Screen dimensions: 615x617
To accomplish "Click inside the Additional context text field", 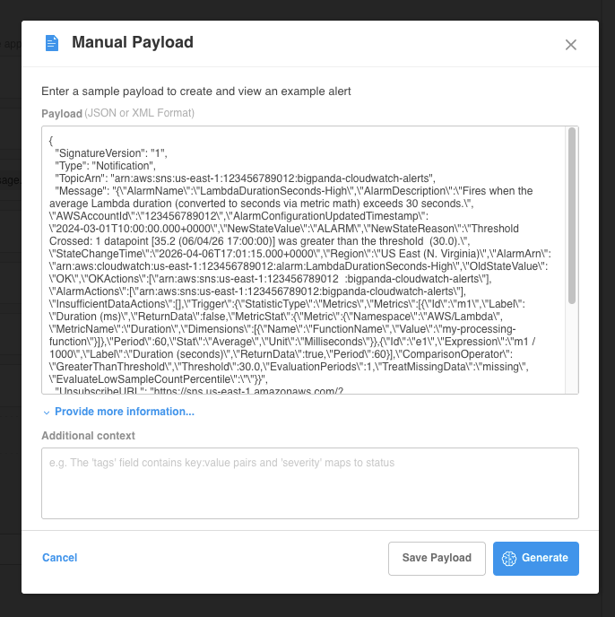I will point(309,482).
